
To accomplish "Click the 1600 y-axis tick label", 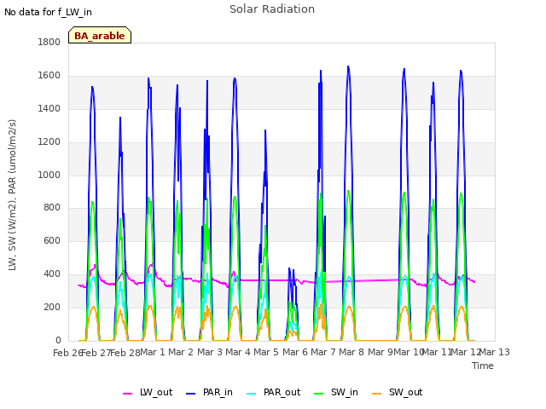I will tap(49, 76).
